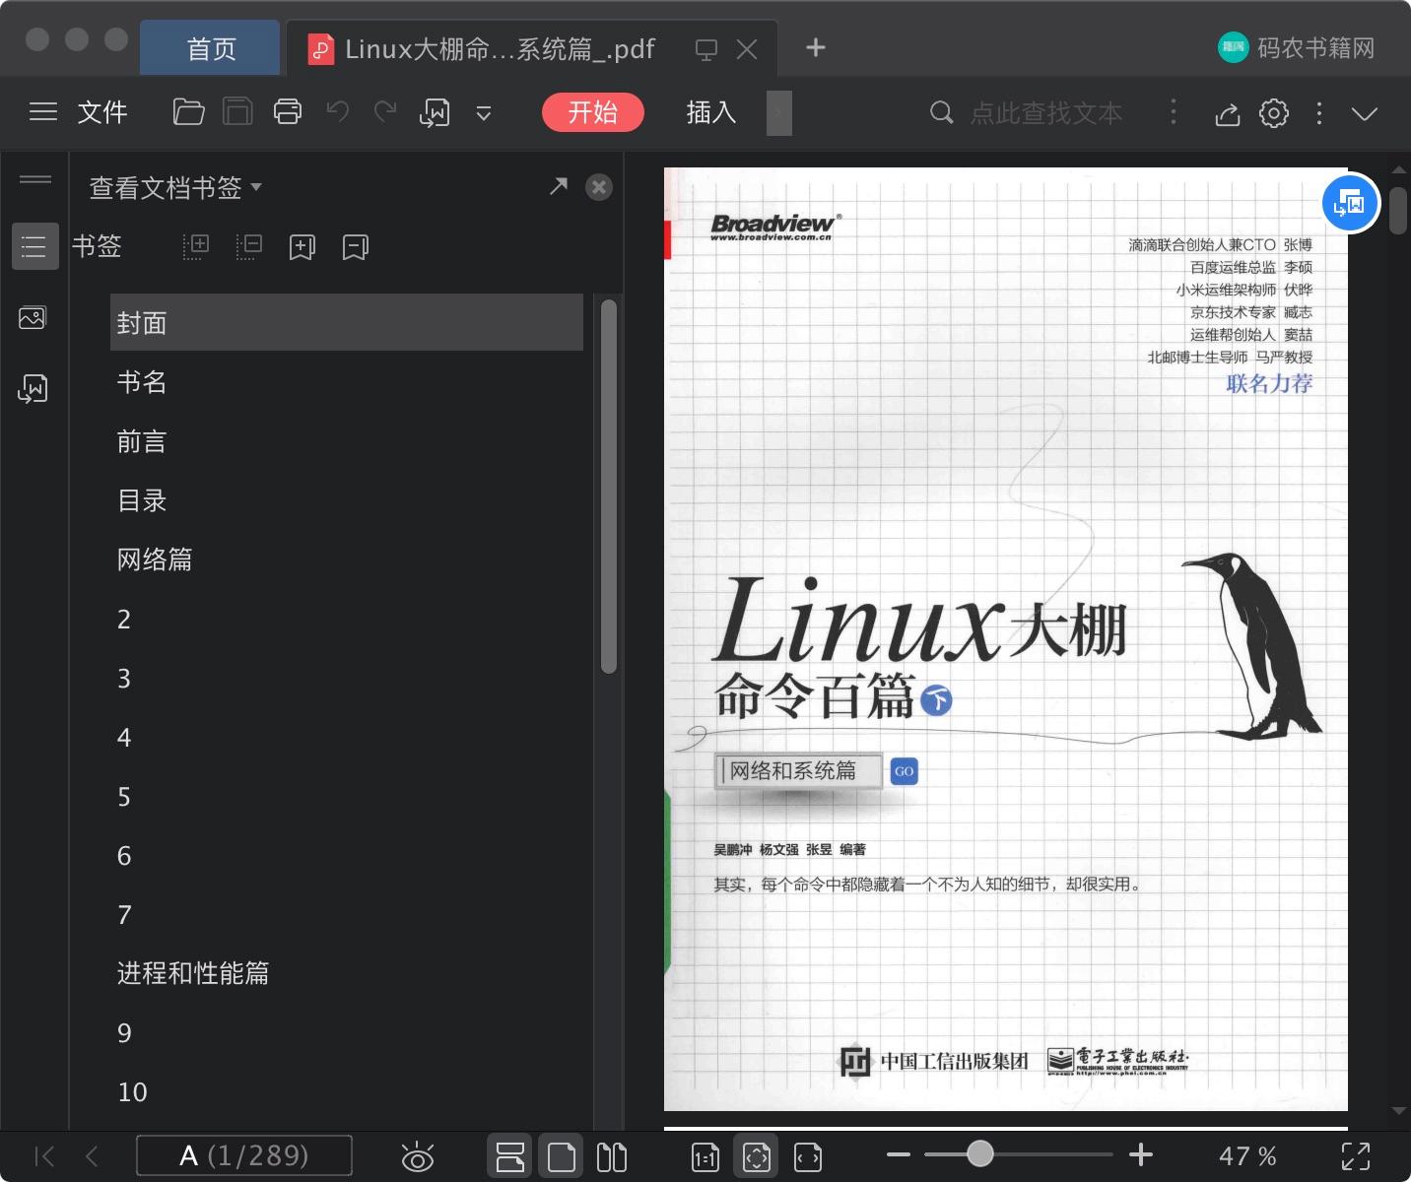Screen dimensions: 1411x1182
Task: Toggle the bookmarks list sidebar icon
Action: point(34,246)
